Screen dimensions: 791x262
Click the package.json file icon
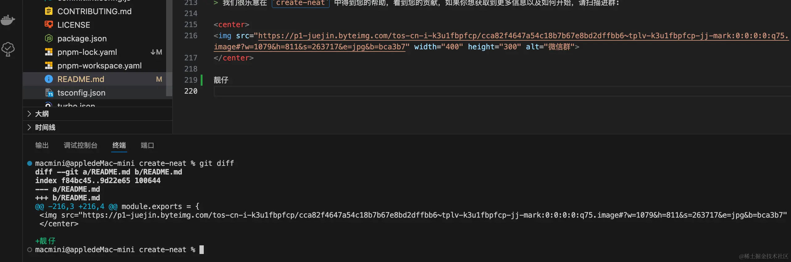pos(49,39)
